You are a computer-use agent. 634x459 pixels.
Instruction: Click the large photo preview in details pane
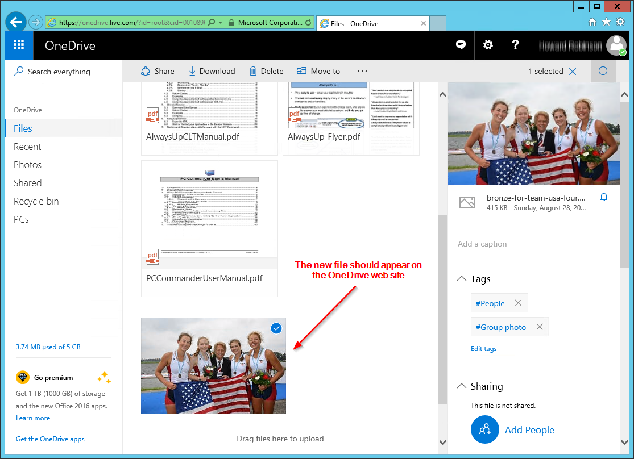pos(534,133)
